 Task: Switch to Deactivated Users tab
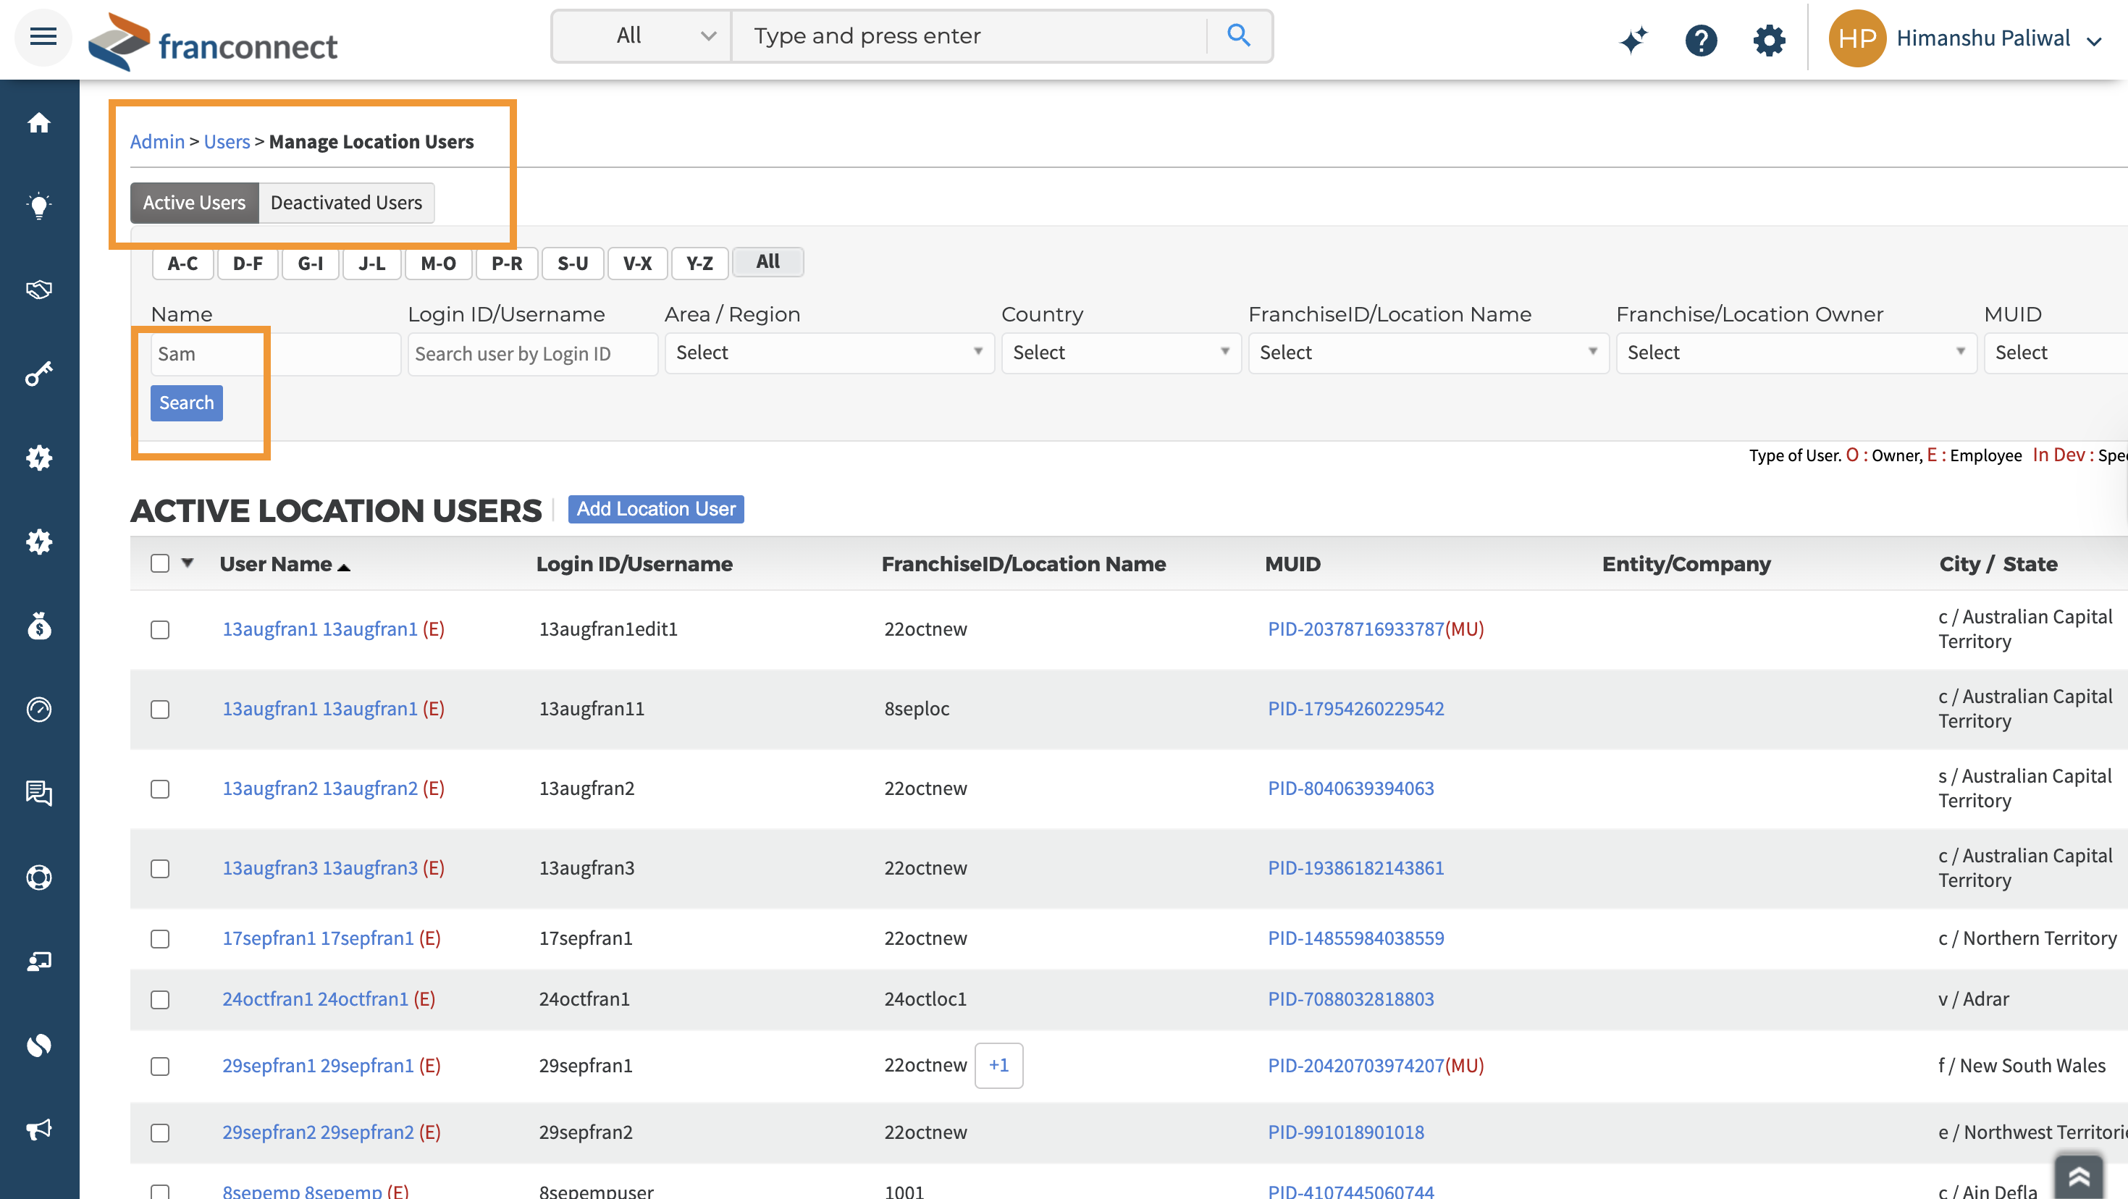[346, 203]
